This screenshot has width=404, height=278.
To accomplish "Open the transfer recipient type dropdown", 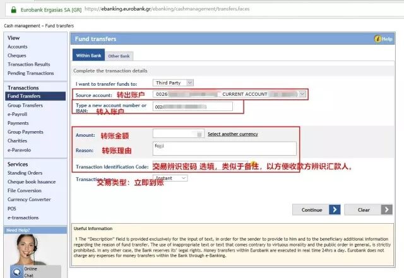I will (x=173, y=83).
